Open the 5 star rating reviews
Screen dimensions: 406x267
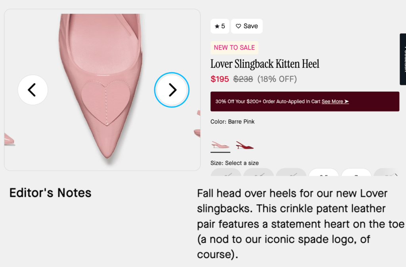tap(220, 26)
